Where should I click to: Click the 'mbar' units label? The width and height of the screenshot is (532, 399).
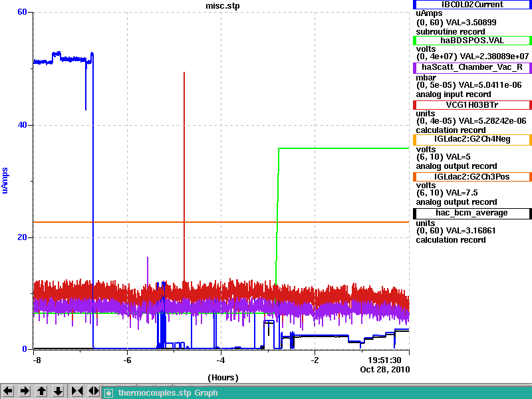click(426, 78)
